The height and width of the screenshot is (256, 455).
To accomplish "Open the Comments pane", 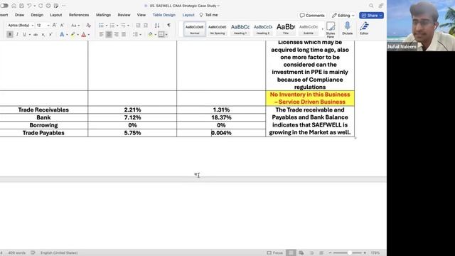I will pyautogui.click(x=312, y=16).
